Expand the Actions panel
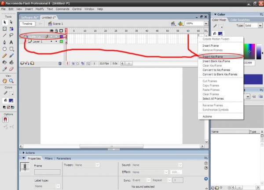The width and height of the screenshot is (264, 190). tap(24, 153)
